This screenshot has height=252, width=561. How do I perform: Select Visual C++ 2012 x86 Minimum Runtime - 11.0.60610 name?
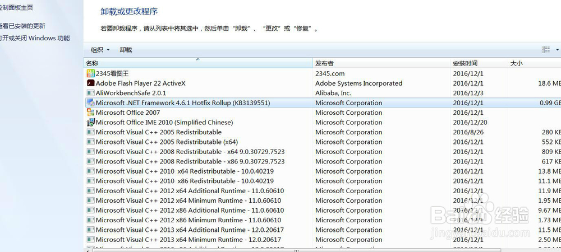click(x=188, y=220)
